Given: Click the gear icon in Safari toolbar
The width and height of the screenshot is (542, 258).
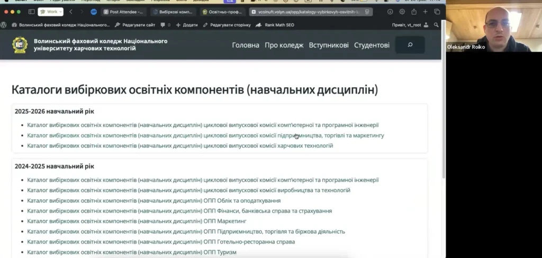Looking at the screenshot, I should (x=402, y=12).
